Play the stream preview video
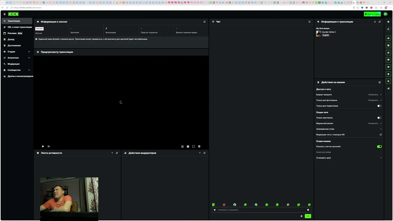The width and height of the screenshot is (393, 221). (x=43, y=146)
